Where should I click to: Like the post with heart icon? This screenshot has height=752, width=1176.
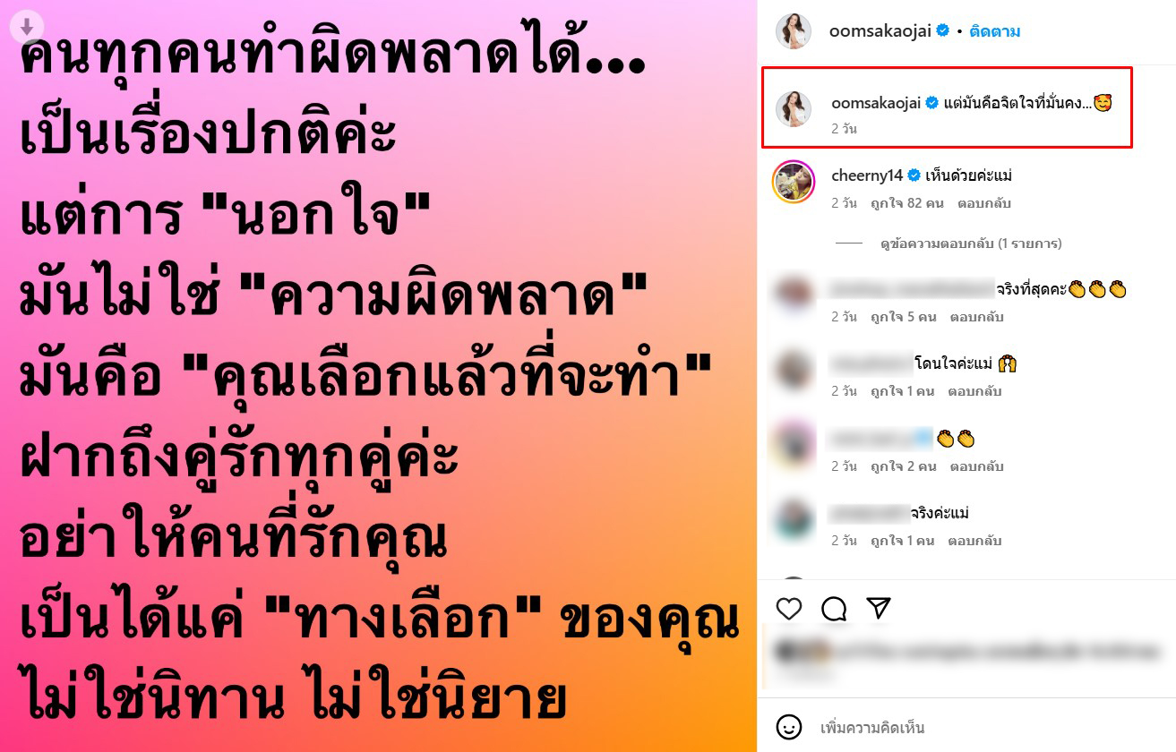[x=789, y=609]
